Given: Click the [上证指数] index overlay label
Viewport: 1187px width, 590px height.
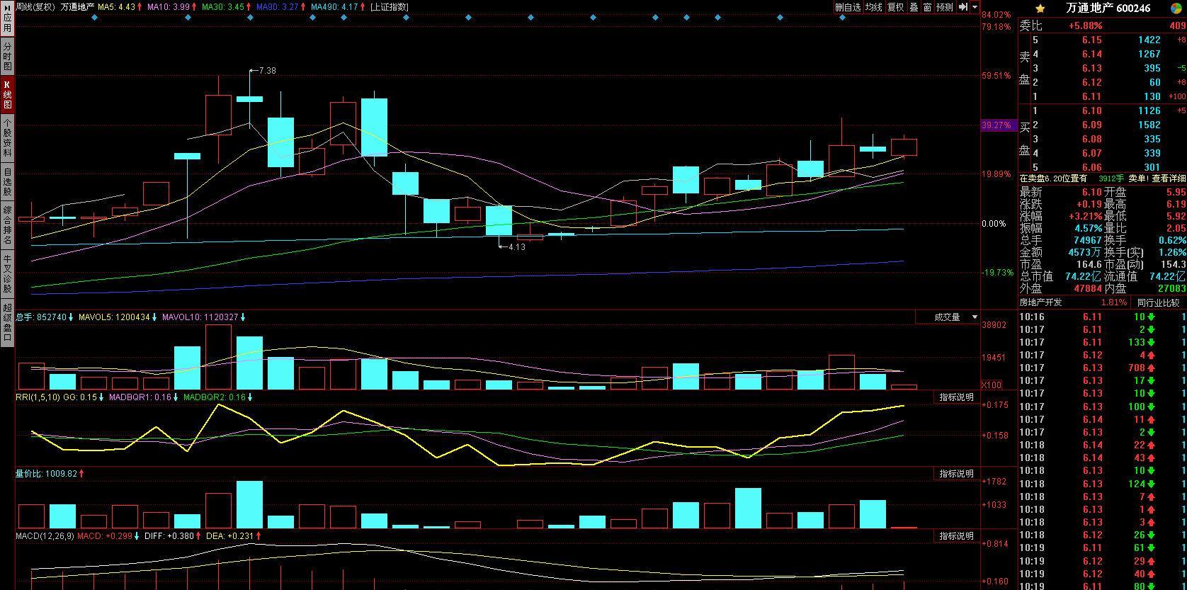Looking at the screenshot, I should point(390,7).
